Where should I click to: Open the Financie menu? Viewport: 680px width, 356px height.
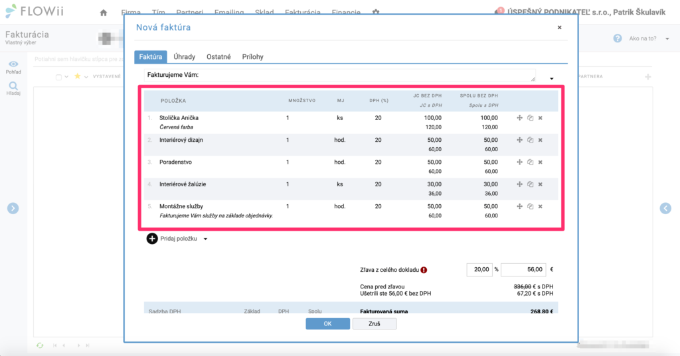point(346,13)
